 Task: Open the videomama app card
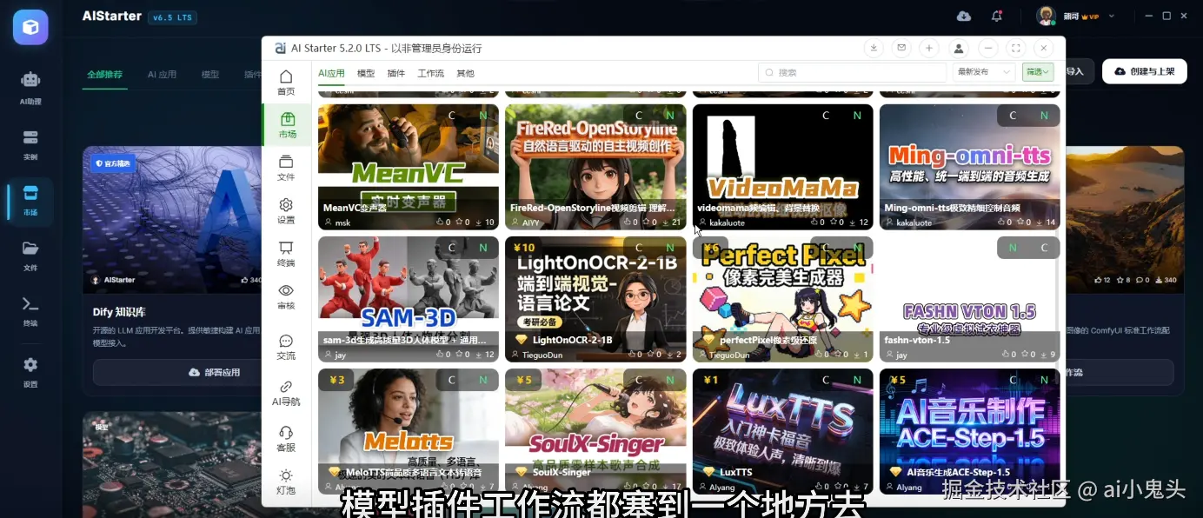[782, 167]
